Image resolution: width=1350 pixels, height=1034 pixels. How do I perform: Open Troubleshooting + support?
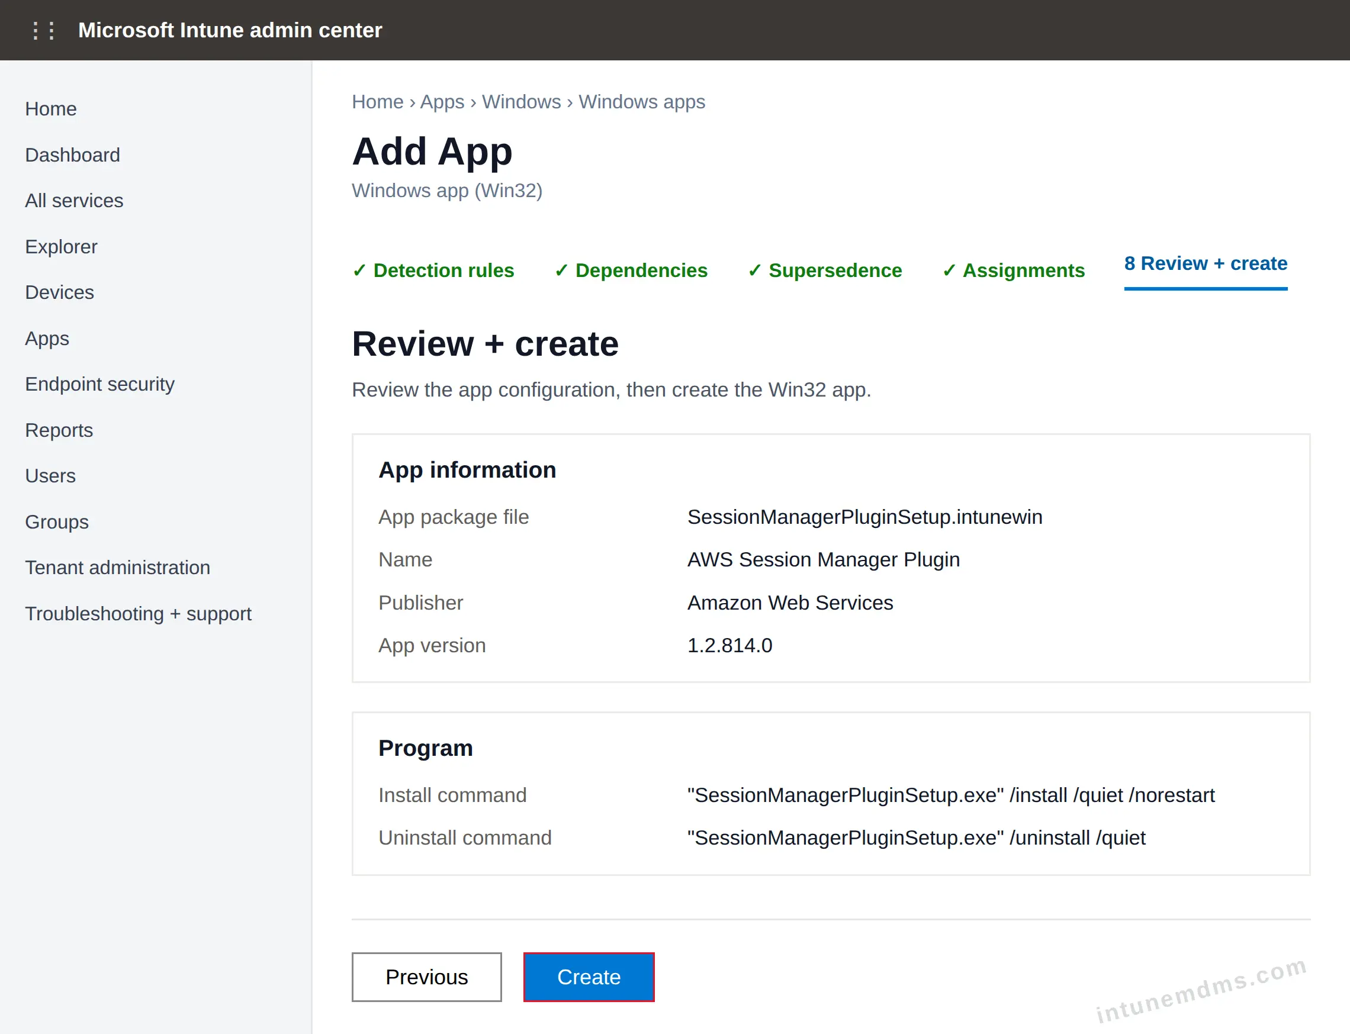pyautogui.click(x=139, y=614)
